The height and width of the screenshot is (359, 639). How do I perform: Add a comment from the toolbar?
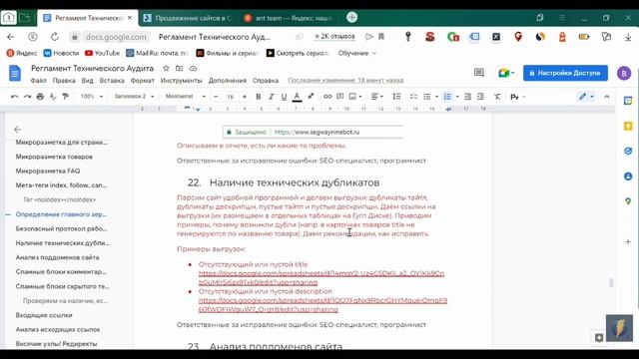tap(339, 97)
